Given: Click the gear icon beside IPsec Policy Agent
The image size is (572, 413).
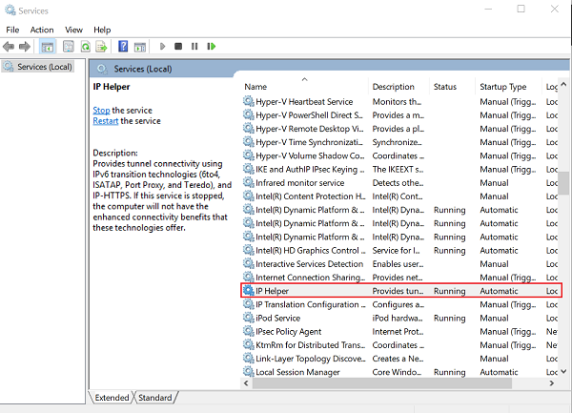Looking at the screenshot, I should coord(249,331).
